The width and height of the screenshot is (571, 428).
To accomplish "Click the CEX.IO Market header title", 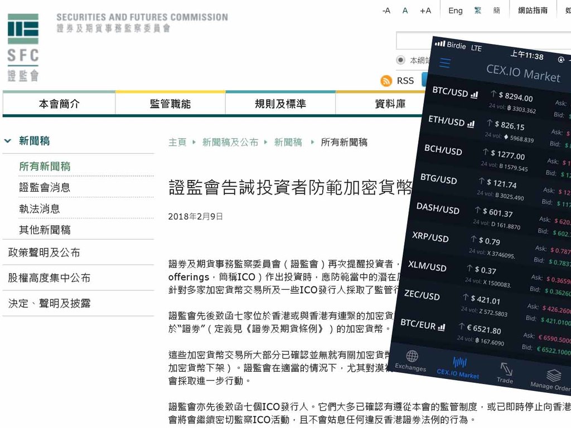I will pos(523,73).
